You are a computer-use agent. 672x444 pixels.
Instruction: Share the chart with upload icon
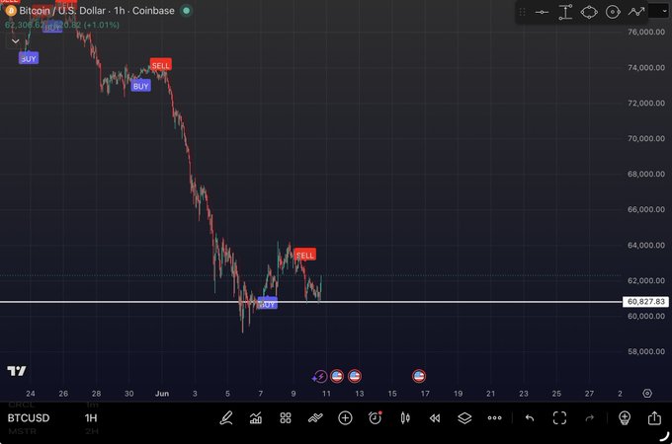(x=654, y=418)
